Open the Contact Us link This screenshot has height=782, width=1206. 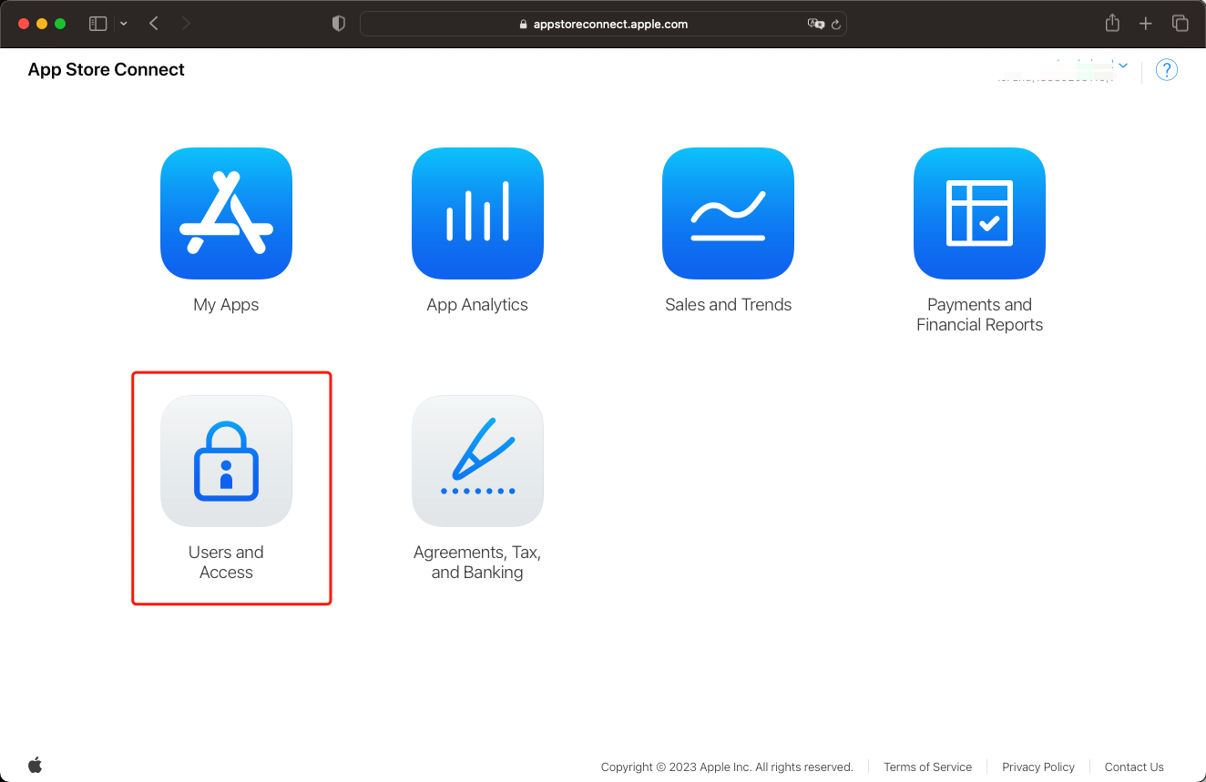pyautogui.click(x=1134, y=767)
